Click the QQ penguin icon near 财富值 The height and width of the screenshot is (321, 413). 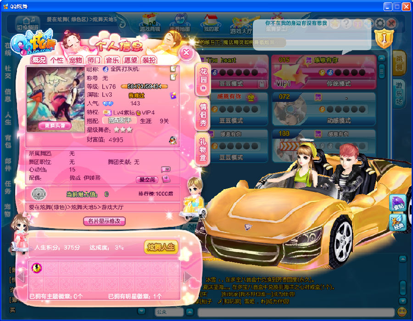(x=173, y=141)
